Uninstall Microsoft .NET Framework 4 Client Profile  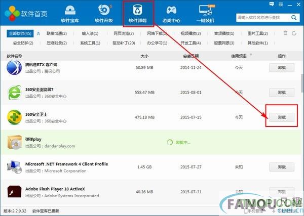(x=282, y=167)
